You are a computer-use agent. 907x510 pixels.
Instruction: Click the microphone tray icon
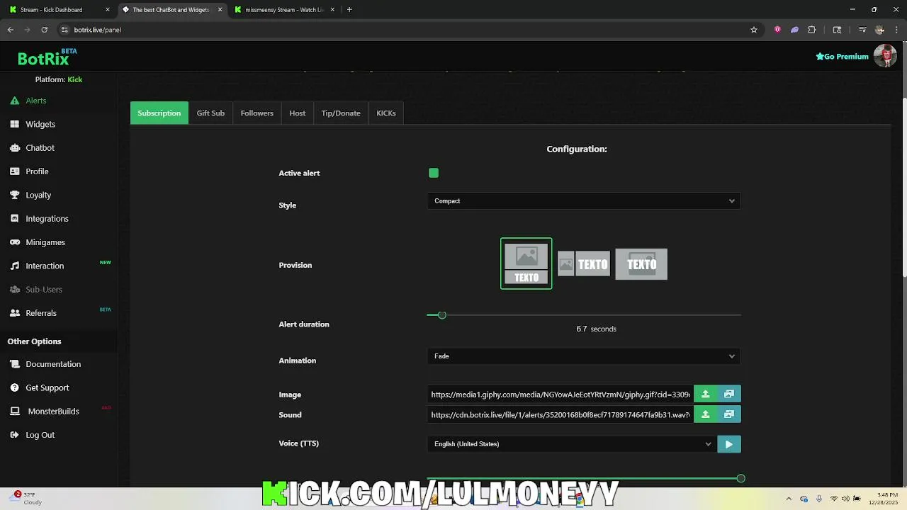click(819, 499)
